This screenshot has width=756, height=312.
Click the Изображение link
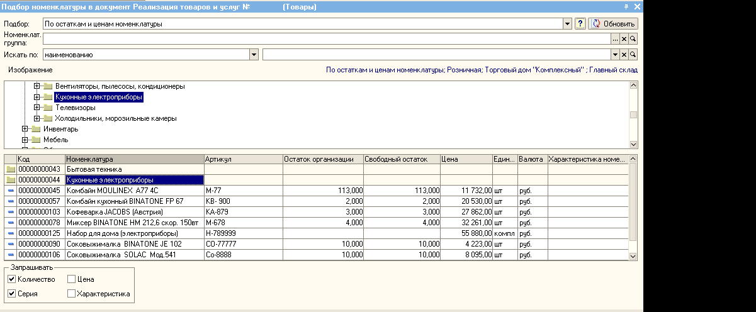point(30,70)
